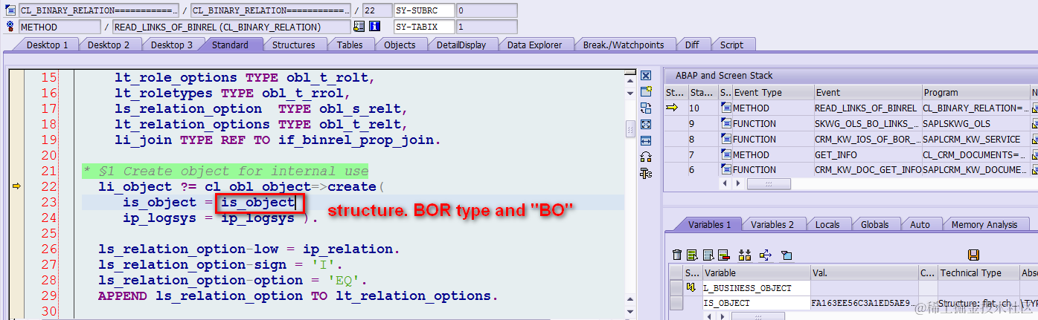Click the source icon on stack row 6

pos(726,170)
